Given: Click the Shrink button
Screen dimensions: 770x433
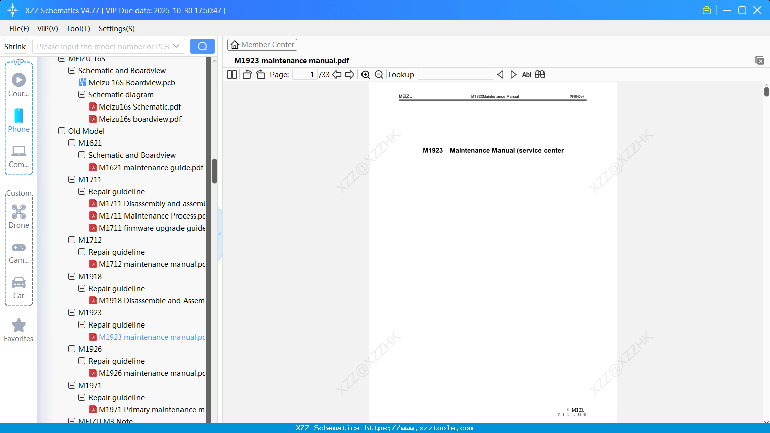Looking at the screenshot, I should (x=15, y=46).
